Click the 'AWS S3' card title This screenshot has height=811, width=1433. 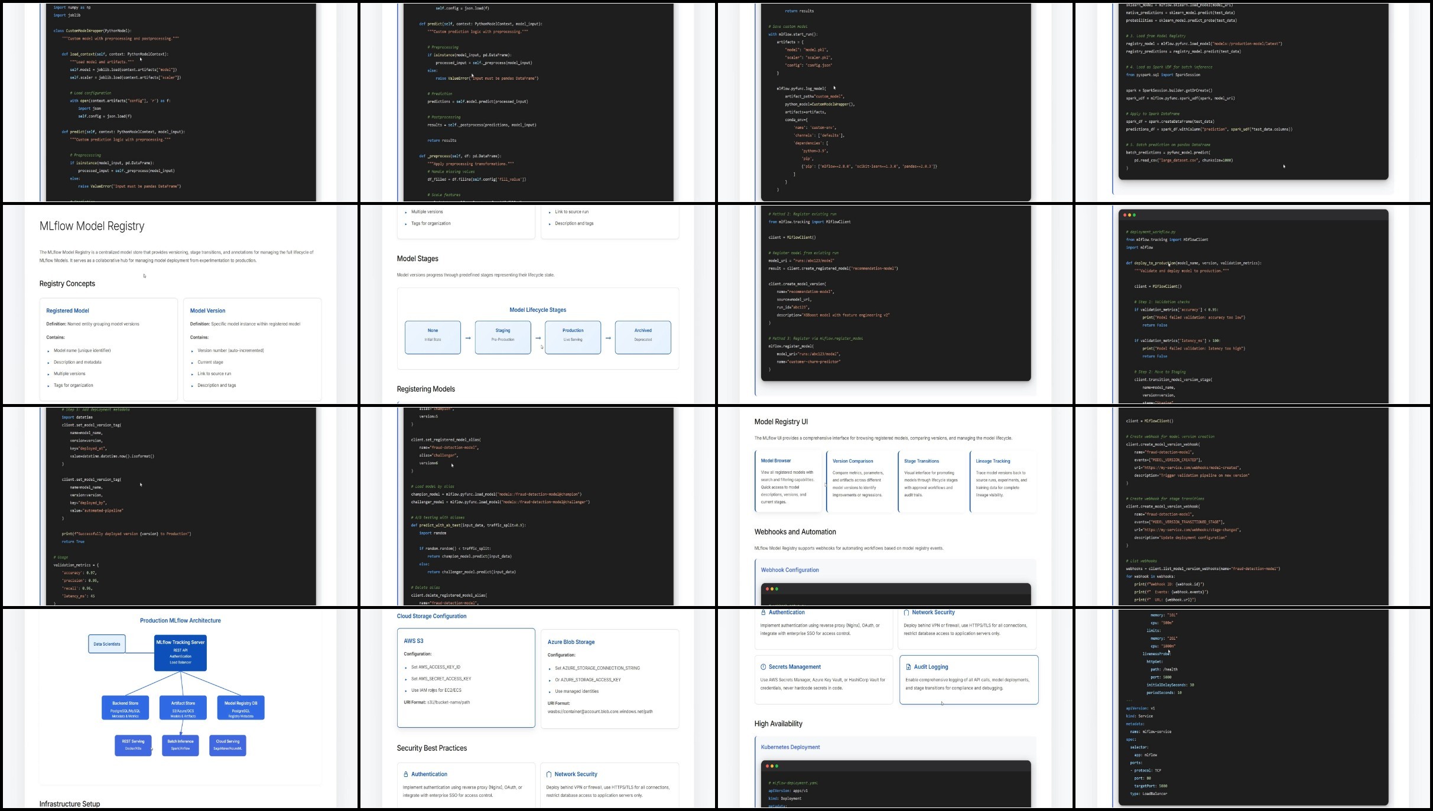point(414,641)
